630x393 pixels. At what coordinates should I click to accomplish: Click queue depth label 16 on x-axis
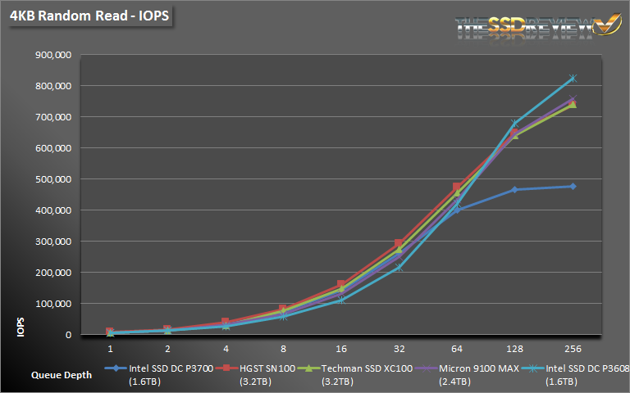[x=341, y=349]
